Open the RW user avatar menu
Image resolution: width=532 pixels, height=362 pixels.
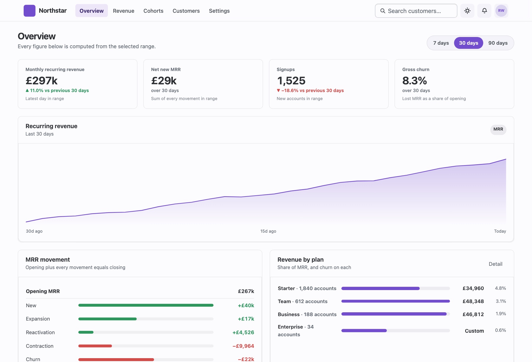click(x=501, y=11)
